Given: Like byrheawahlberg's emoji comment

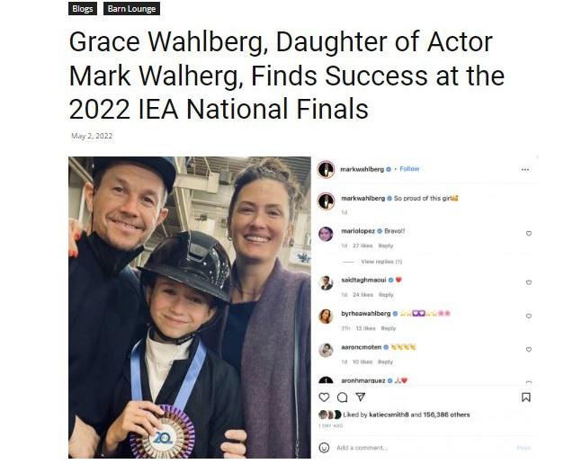Looking at the screenshot, I should pos(528,317).
